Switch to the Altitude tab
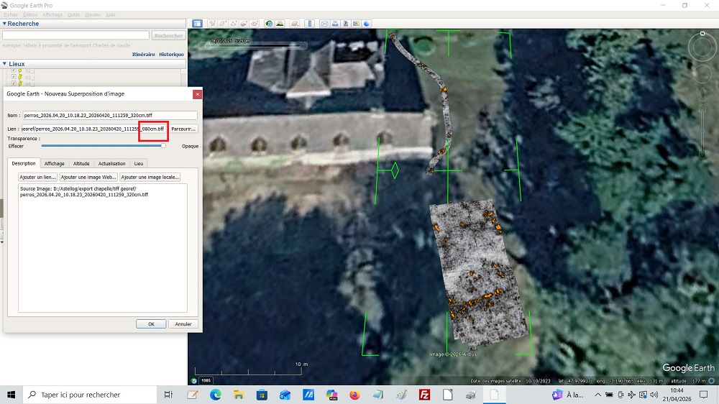Screen dimensions: 719x404 pos(81,163)
